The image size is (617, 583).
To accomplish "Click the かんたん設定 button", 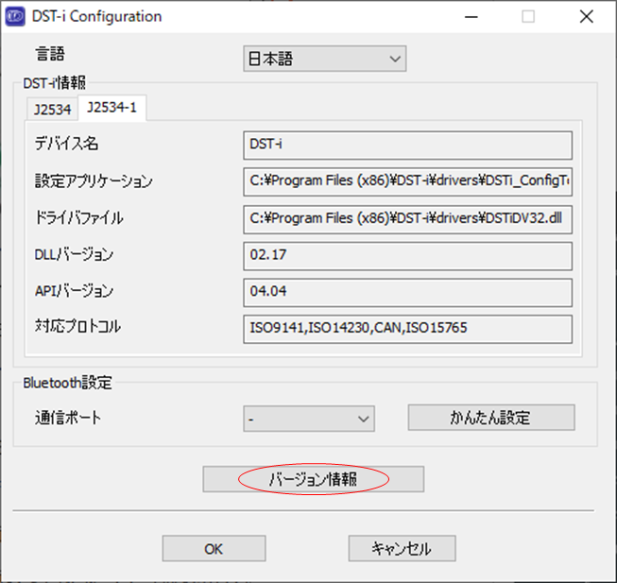I will coord(491,418).
